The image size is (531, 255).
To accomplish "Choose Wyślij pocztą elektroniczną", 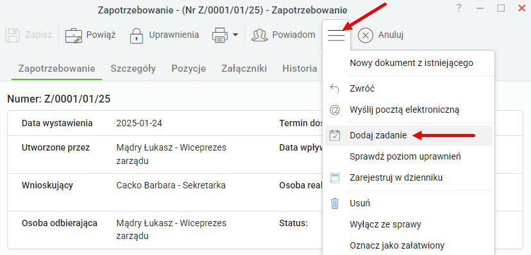I will (409, 110).
